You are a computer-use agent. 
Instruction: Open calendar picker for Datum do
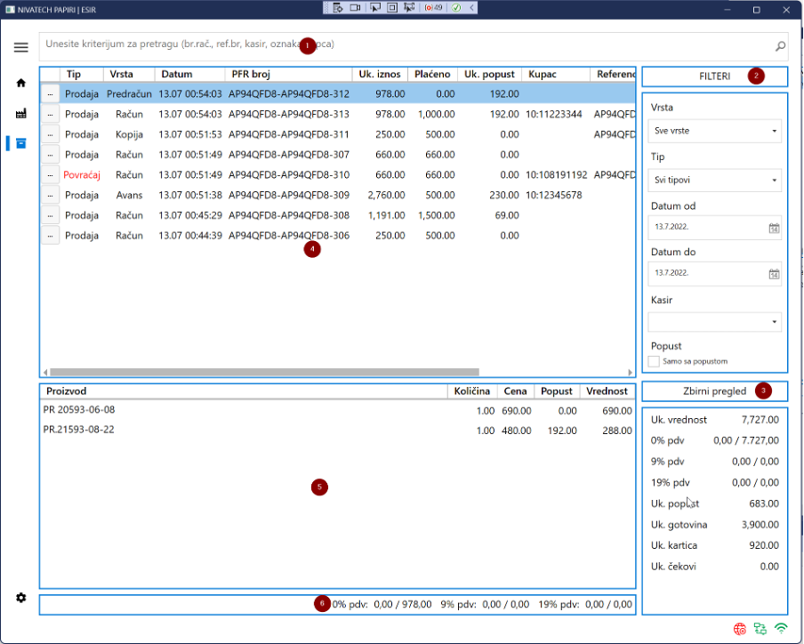pyautogui.click(x=774, y=274)
